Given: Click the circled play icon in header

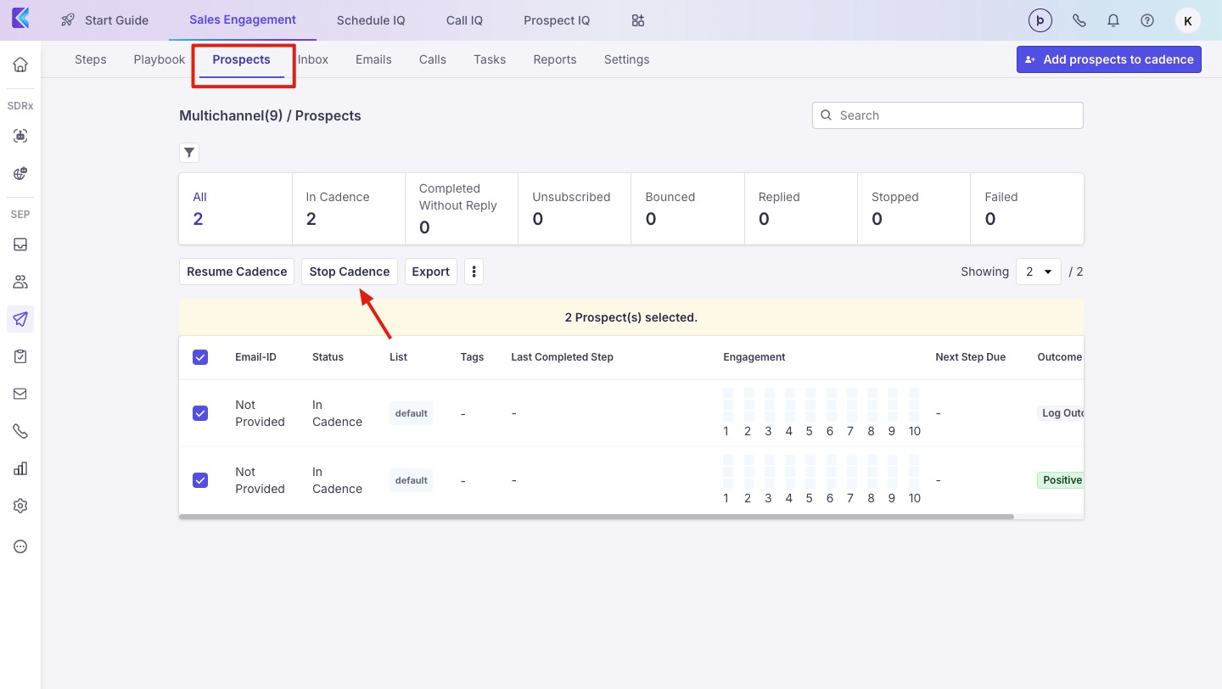Looking at the screenshot, I should click(1040, 20).
